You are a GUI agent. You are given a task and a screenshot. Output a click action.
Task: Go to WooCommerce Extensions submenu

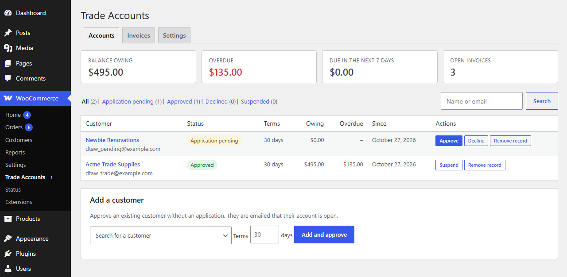(x=19, y=202)
